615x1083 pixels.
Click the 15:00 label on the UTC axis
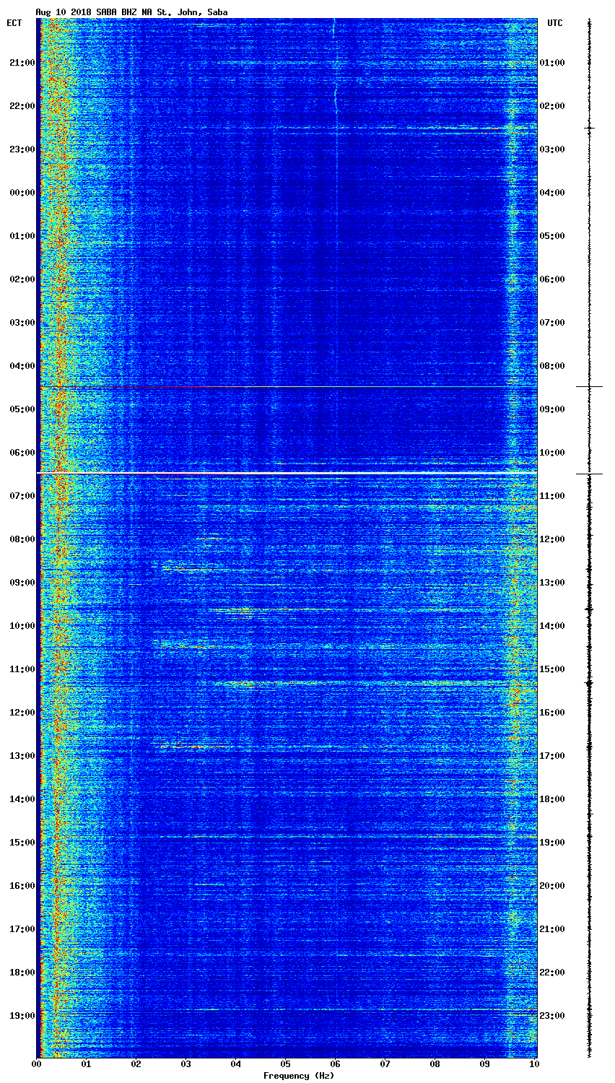tap(552, 669)
